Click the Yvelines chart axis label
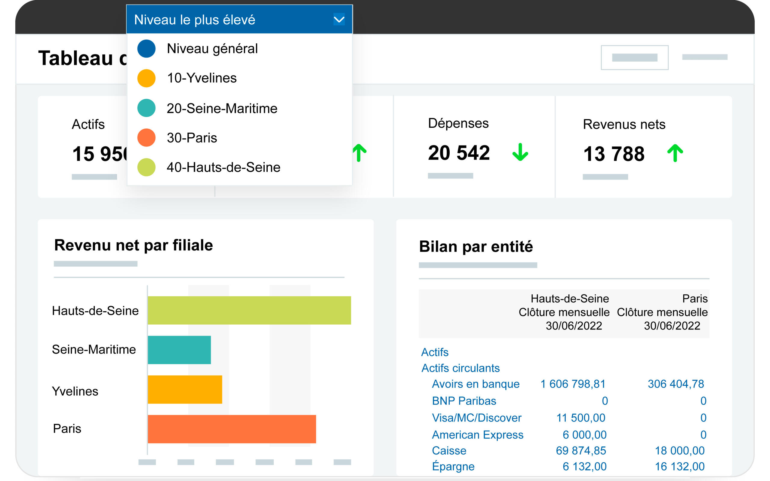 [x=75, y=391]
